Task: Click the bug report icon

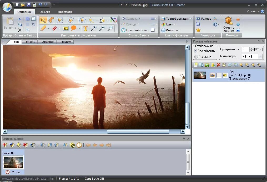Action: tap(229, 21)
